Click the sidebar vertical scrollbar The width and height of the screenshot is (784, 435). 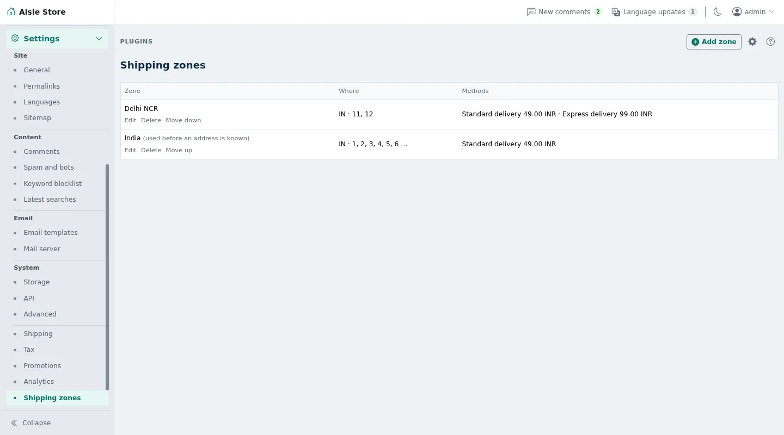[x=107, y=277]
